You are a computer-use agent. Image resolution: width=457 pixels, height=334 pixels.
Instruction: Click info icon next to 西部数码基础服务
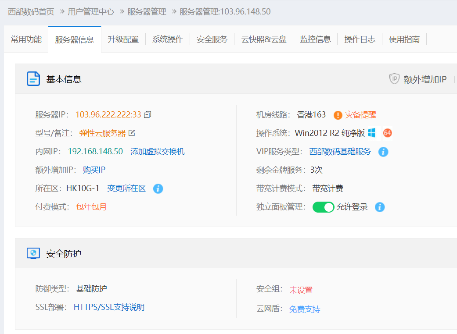click(383, 152)
